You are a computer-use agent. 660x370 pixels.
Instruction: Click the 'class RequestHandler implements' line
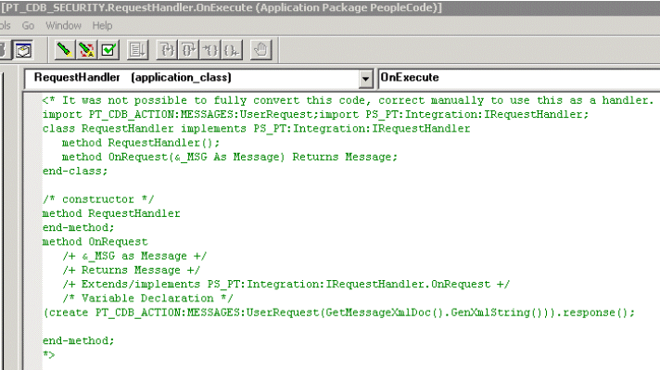coord(257,128)
